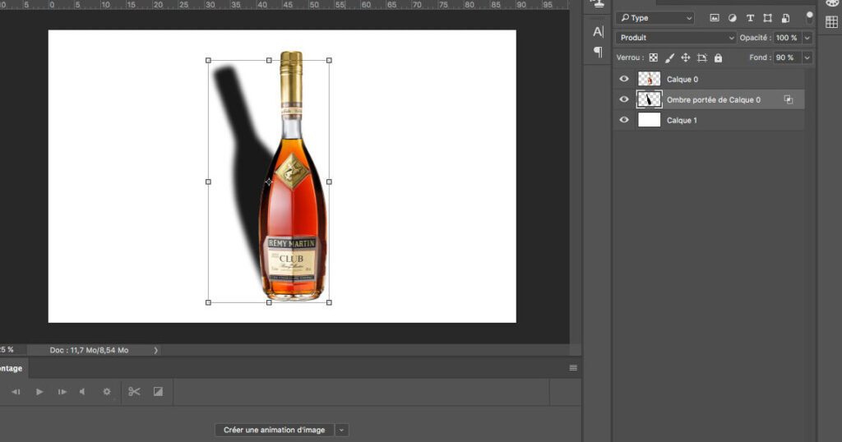842x442 pixels.
Task: Open the Opacité slider dropdown arrow
Action: point(807,38)
